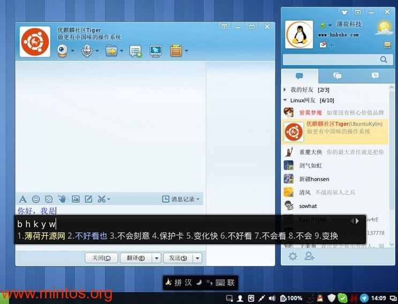Click the screenshot scissors tool
Screen dimensions: 398x304
pos(101,199)
